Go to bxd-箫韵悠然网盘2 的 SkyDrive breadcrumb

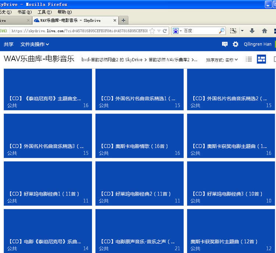tap(112, 60)
